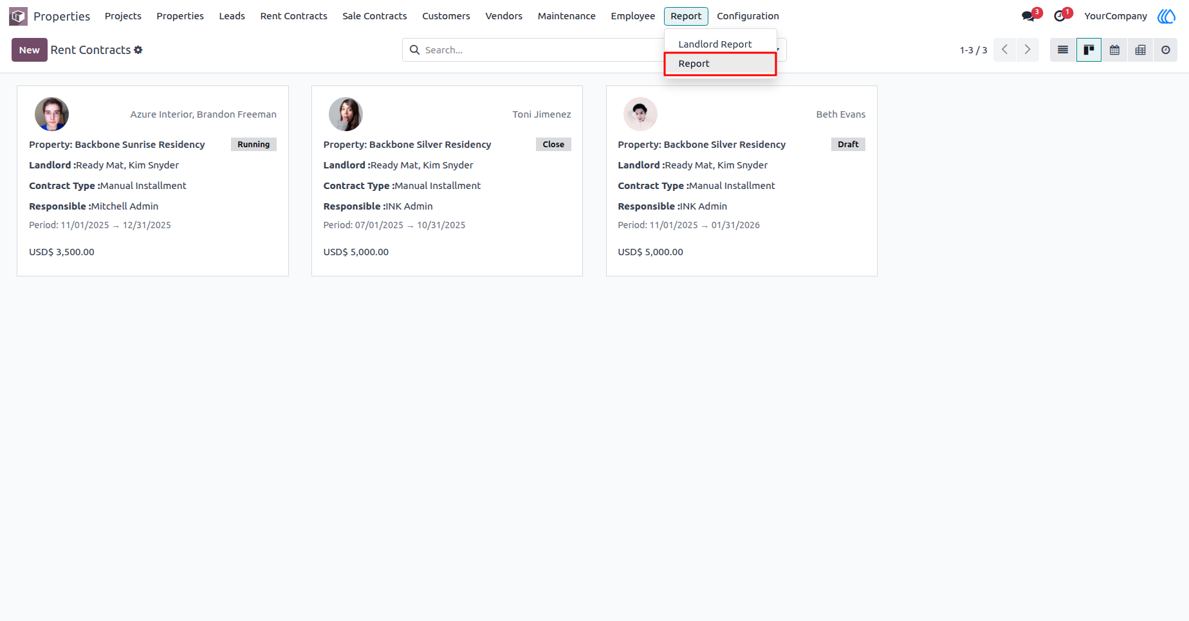This screenshot has width=1189, height=621.
Task: Open the activities clock notification icon
Action: (1059, 16)
